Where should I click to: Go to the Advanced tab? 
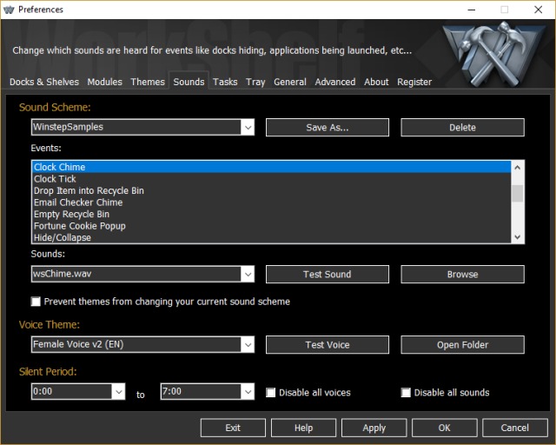[x=335, y=82]
